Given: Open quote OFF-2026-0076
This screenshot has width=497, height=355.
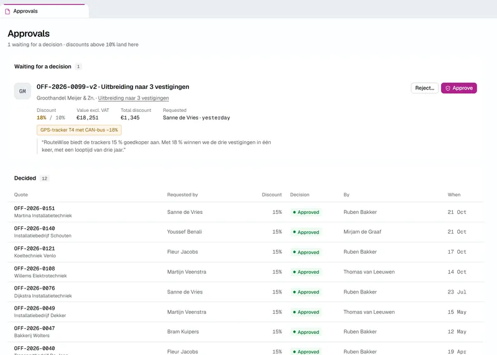Looking at the screenshot, I should [x=34, y=288].
